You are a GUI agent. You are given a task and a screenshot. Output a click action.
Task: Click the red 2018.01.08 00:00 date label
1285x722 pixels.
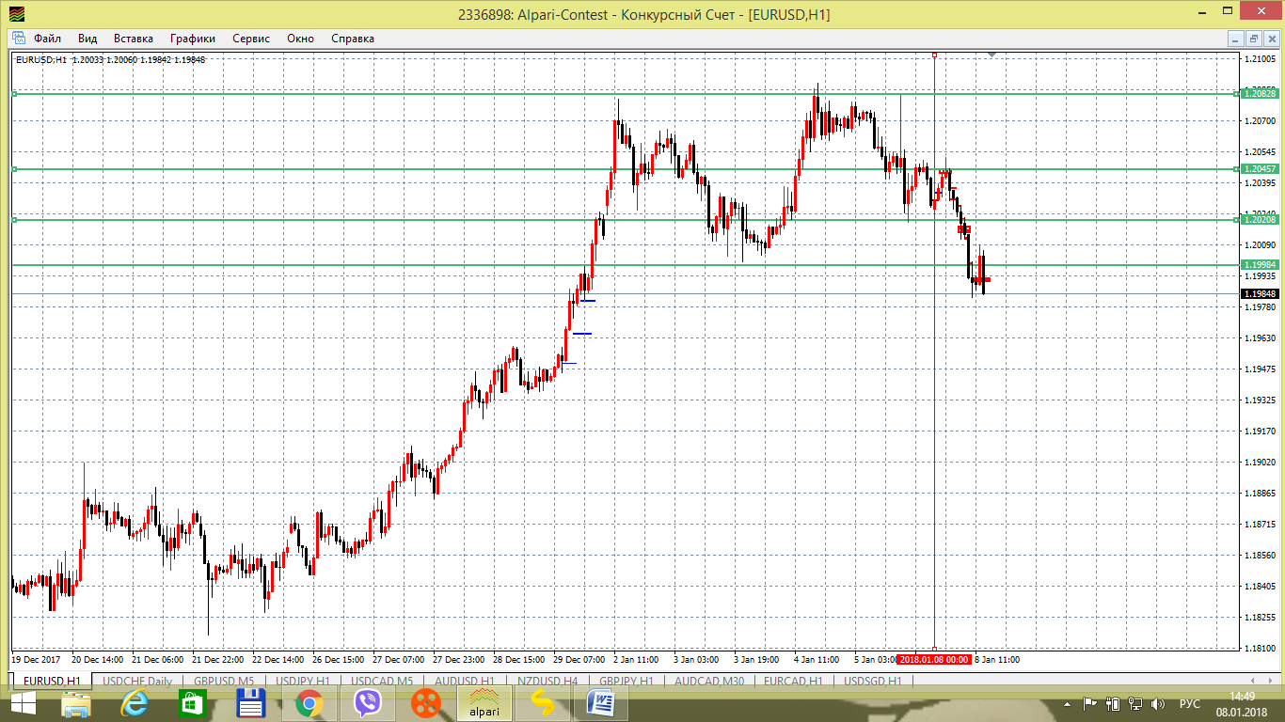coord(933,660)
